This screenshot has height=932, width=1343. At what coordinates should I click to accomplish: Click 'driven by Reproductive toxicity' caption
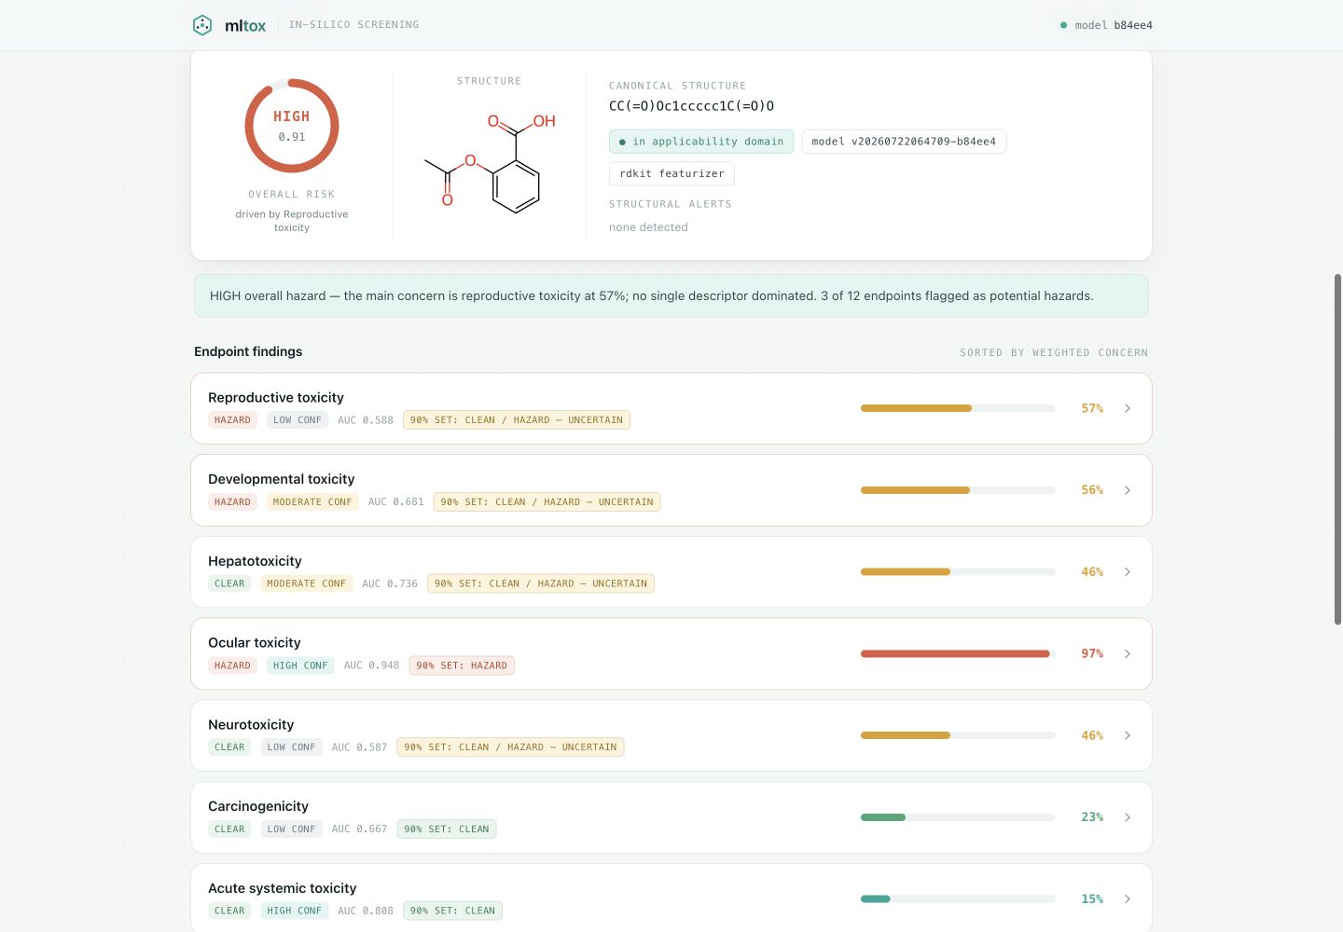tap(292, 221)
